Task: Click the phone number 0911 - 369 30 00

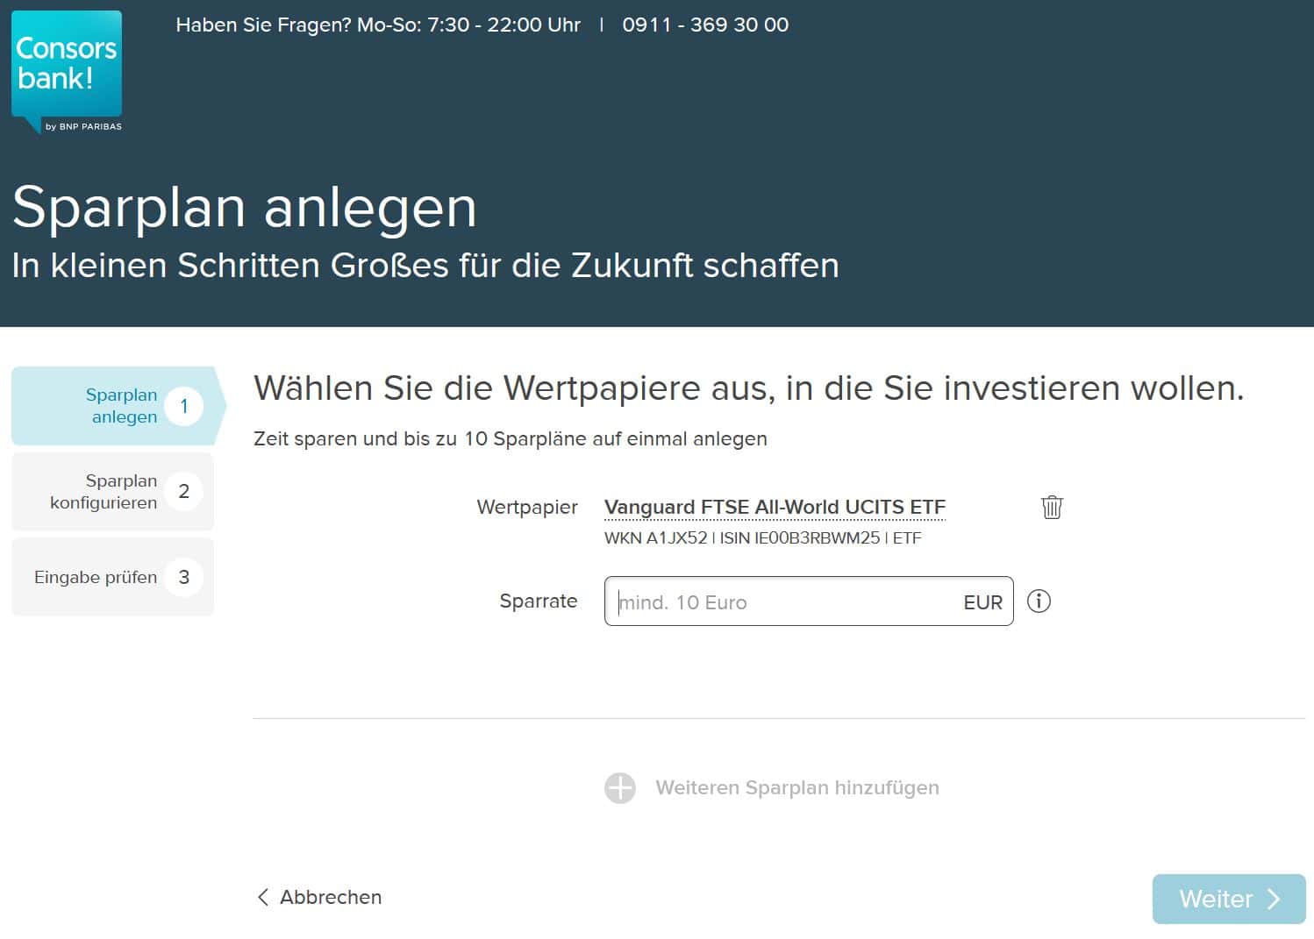Action: coord(705,25)
